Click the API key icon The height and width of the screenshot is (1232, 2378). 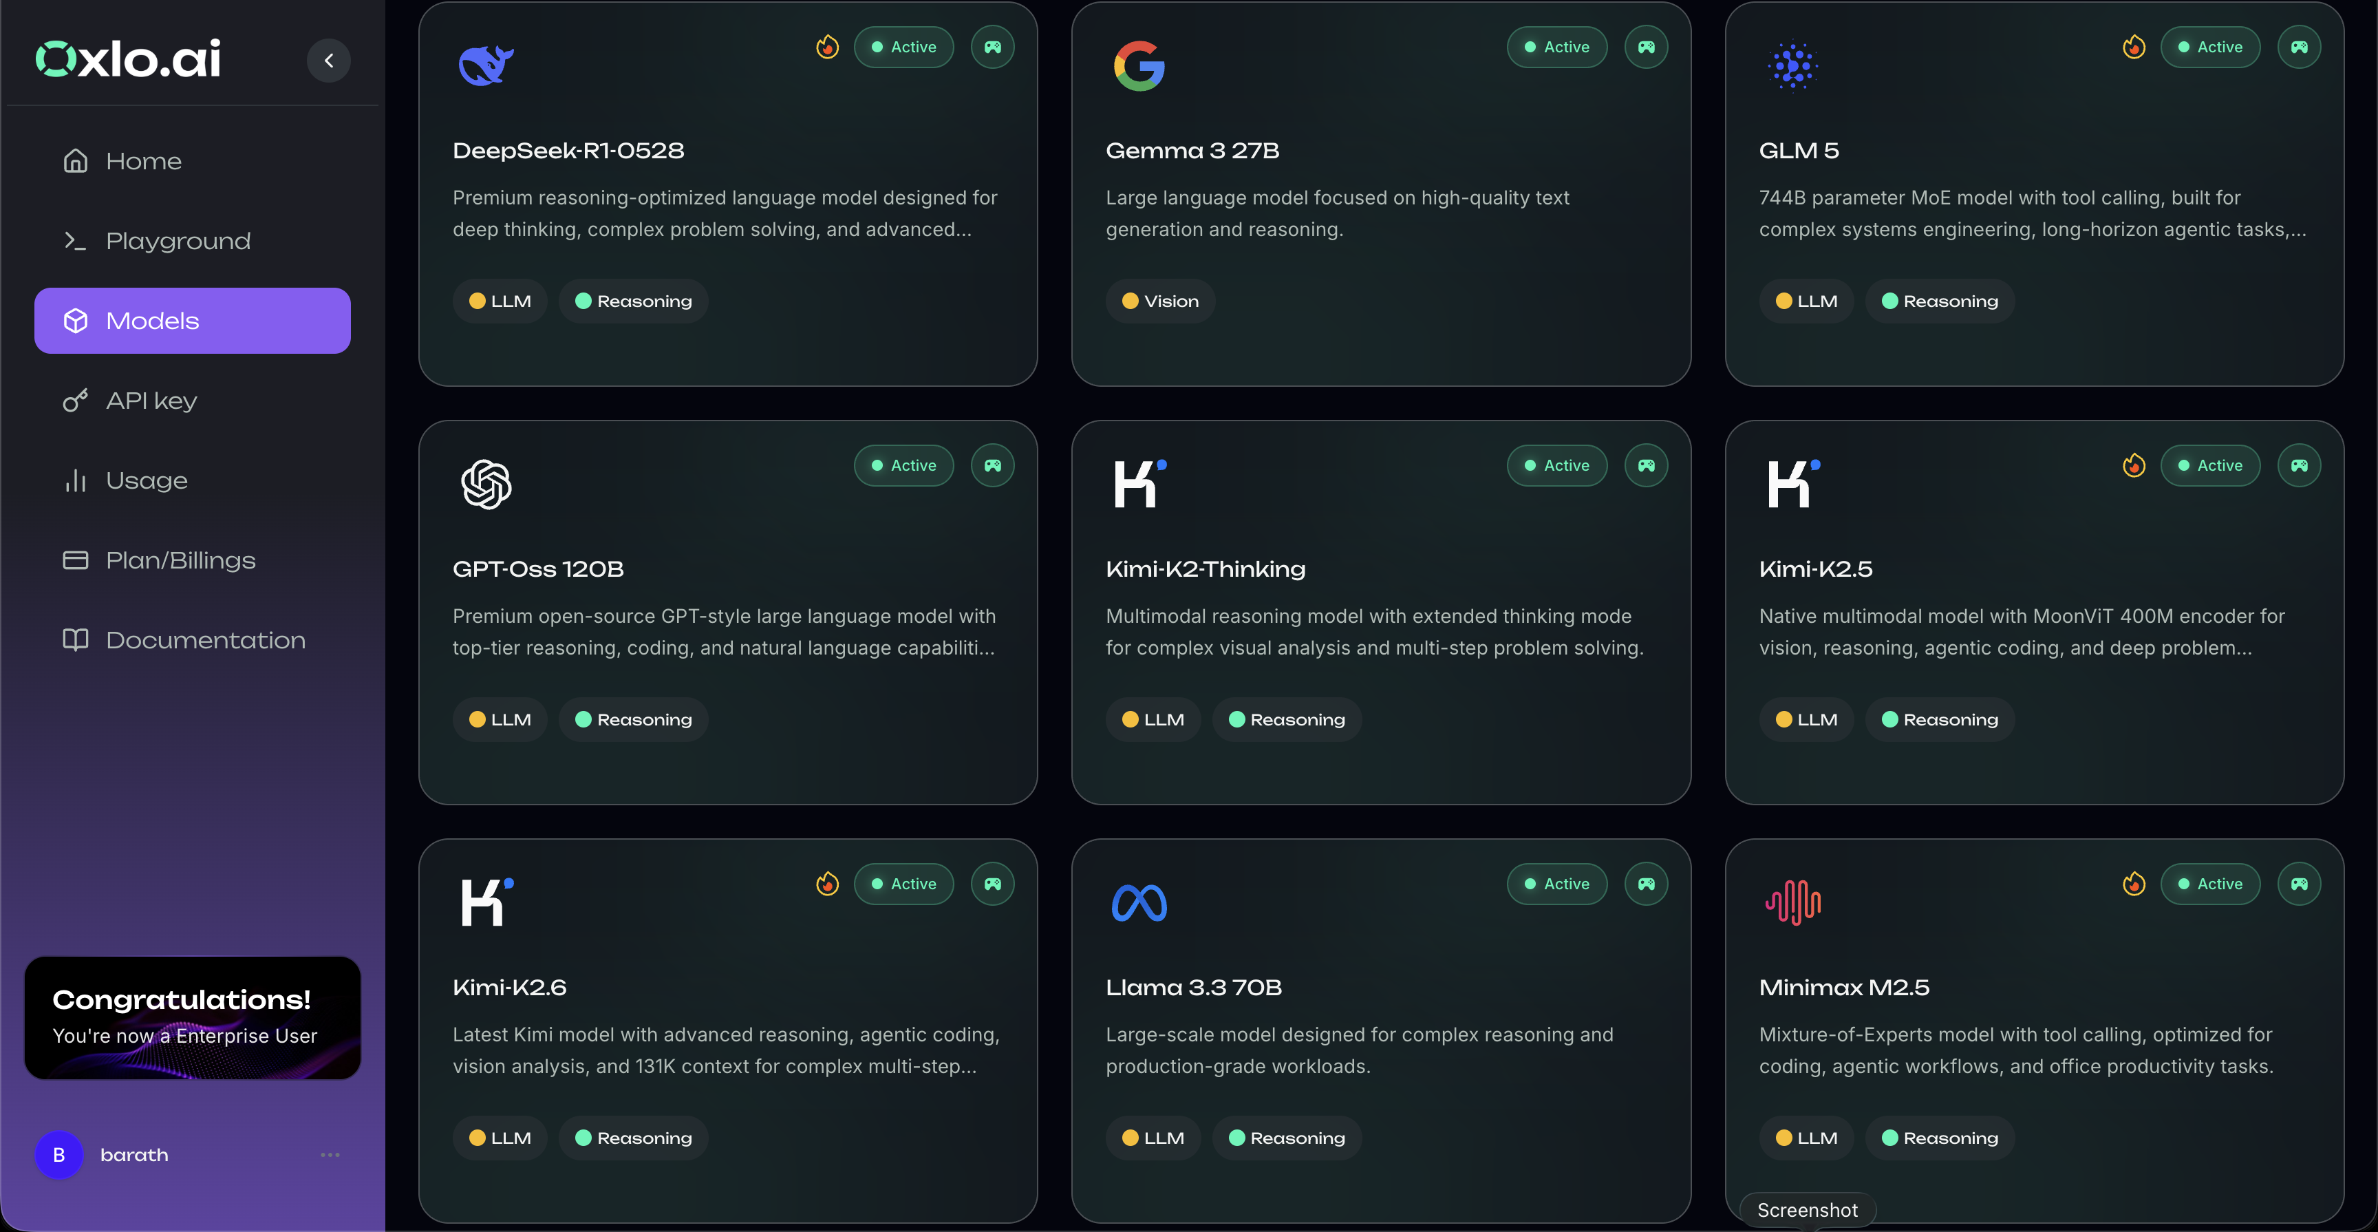[76, 401]
